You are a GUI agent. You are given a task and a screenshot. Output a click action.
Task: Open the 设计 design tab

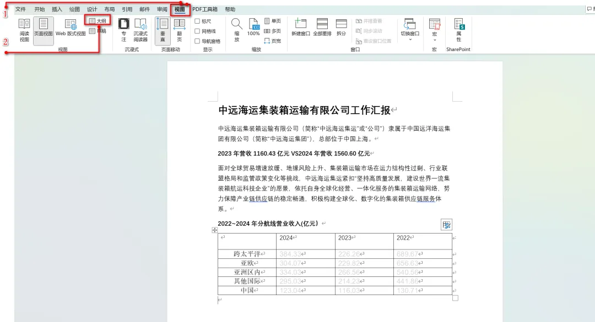pos(92,9)
